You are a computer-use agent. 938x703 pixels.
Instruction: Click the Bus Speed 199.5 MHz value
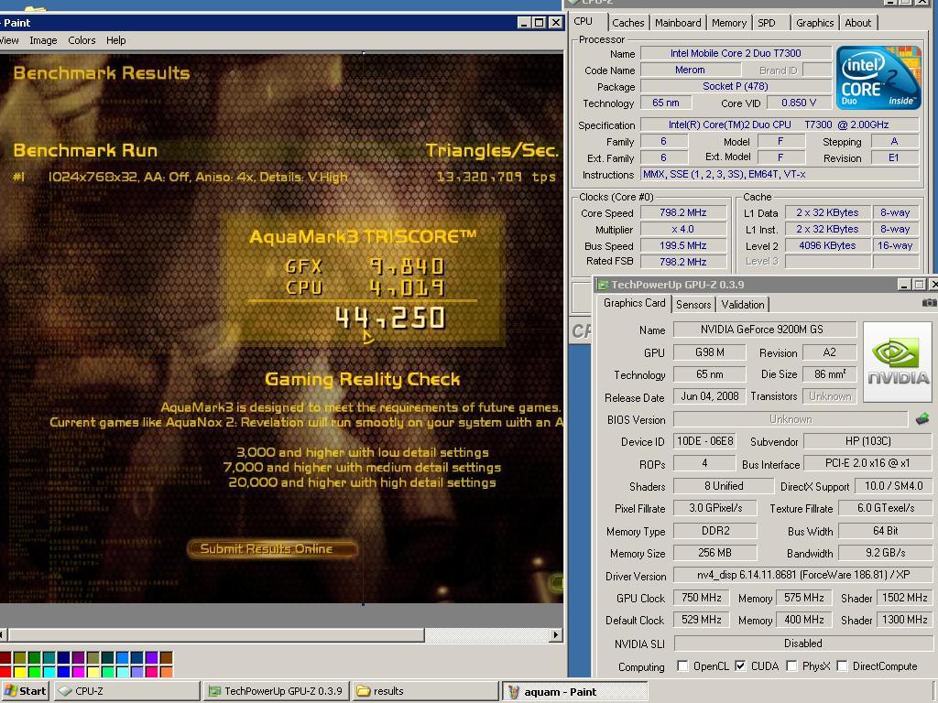click(x=683, y=245)
